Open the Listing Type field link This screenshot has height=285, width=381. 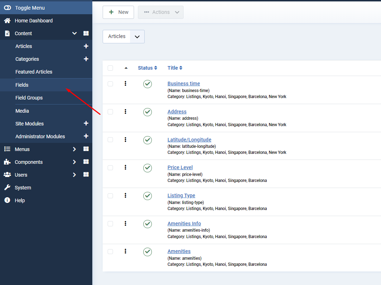(x=181, y=195)
